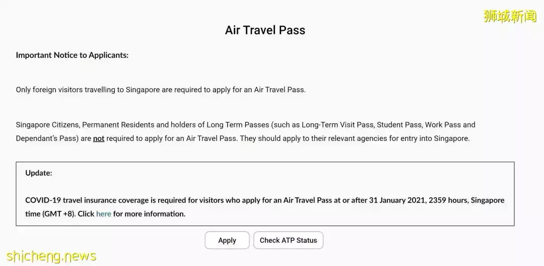The height and width of the screenshot is (266, 544).
Task: Select the bold "Update:" label
Action: click(x=39, y=173)
